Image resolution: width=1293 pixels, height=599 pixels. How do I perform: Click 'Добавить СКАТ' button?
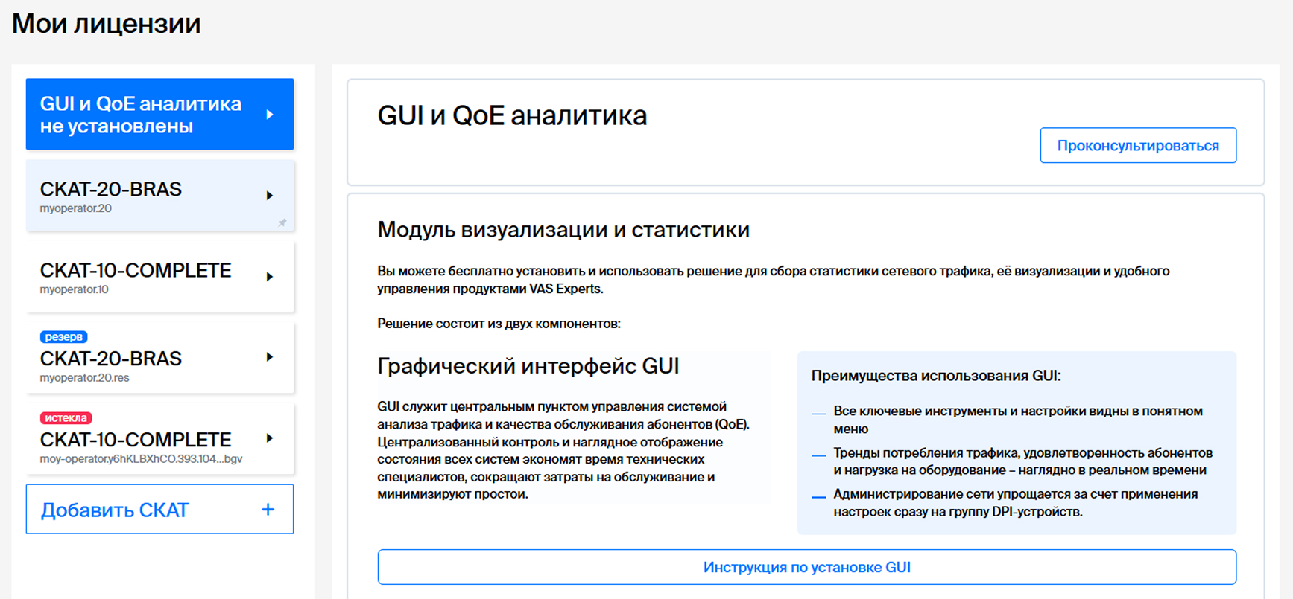(x=159, y=510)
